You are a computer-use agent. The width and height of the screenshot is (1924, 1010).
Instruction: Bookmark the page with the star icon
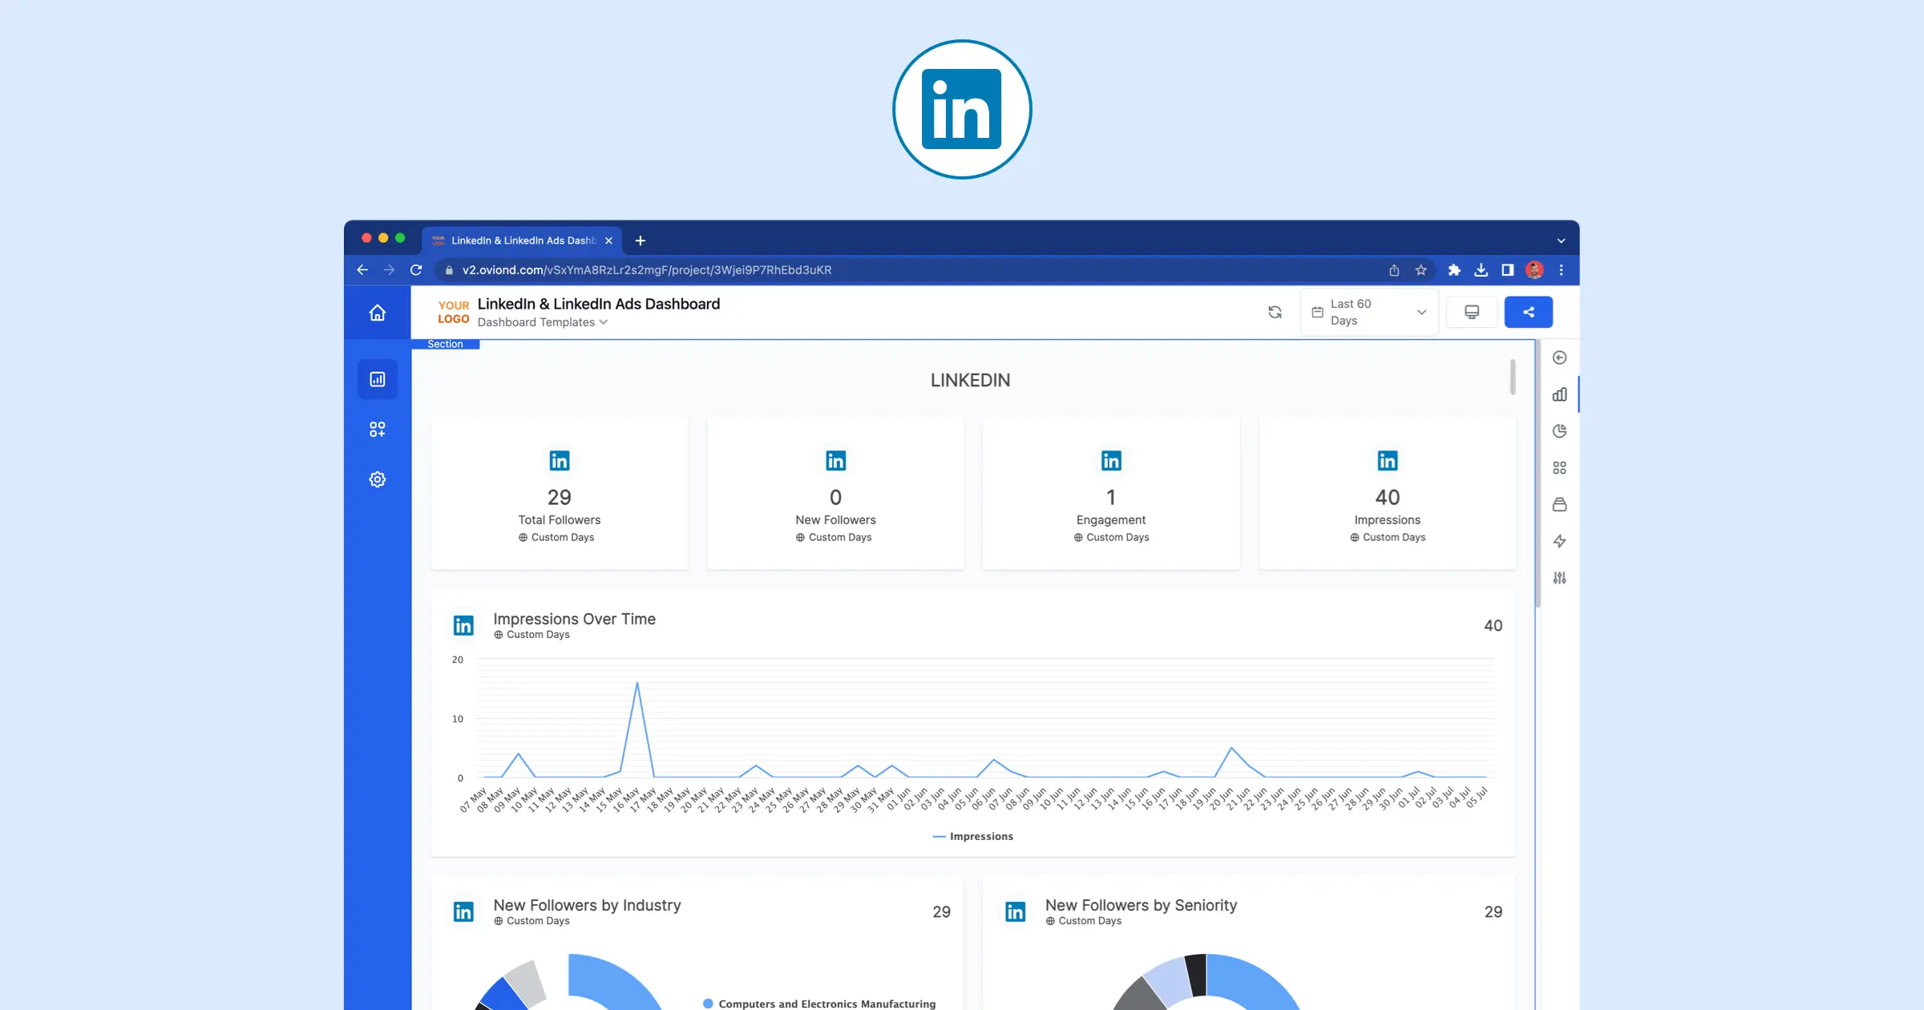click(x=1421, y=270)
